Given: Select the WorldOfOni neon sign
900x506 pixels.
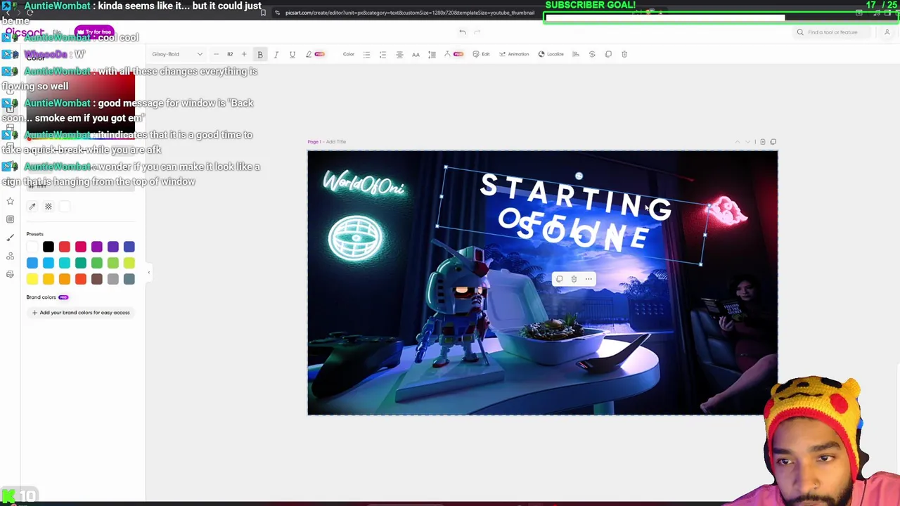Looking at the screenshot, I should point(364,185).
